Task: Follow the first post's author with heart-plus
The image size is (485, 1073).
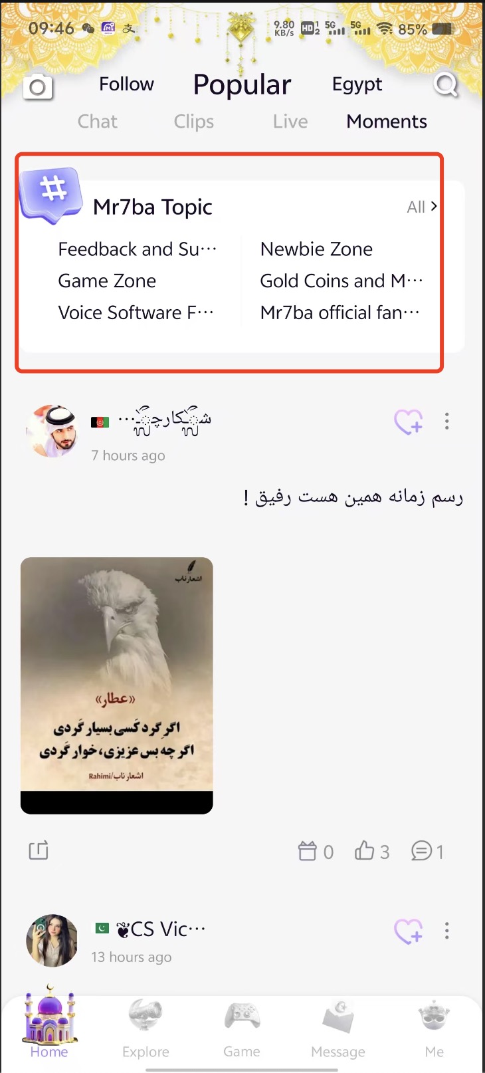Action: point(408,421)
